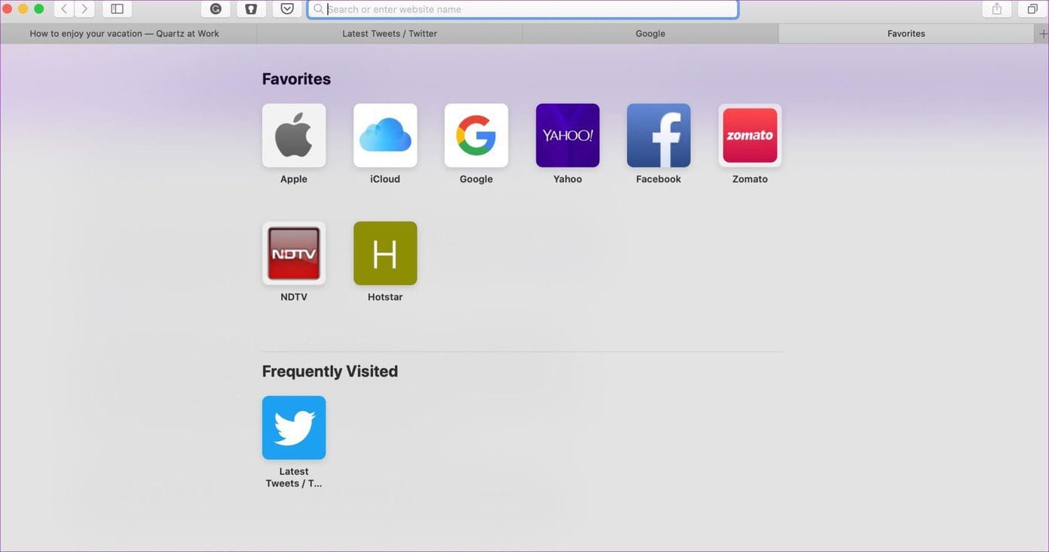Go forward with the forward arrow
The width and height of the screenshot is (1049, 552).
click(84, 9)
